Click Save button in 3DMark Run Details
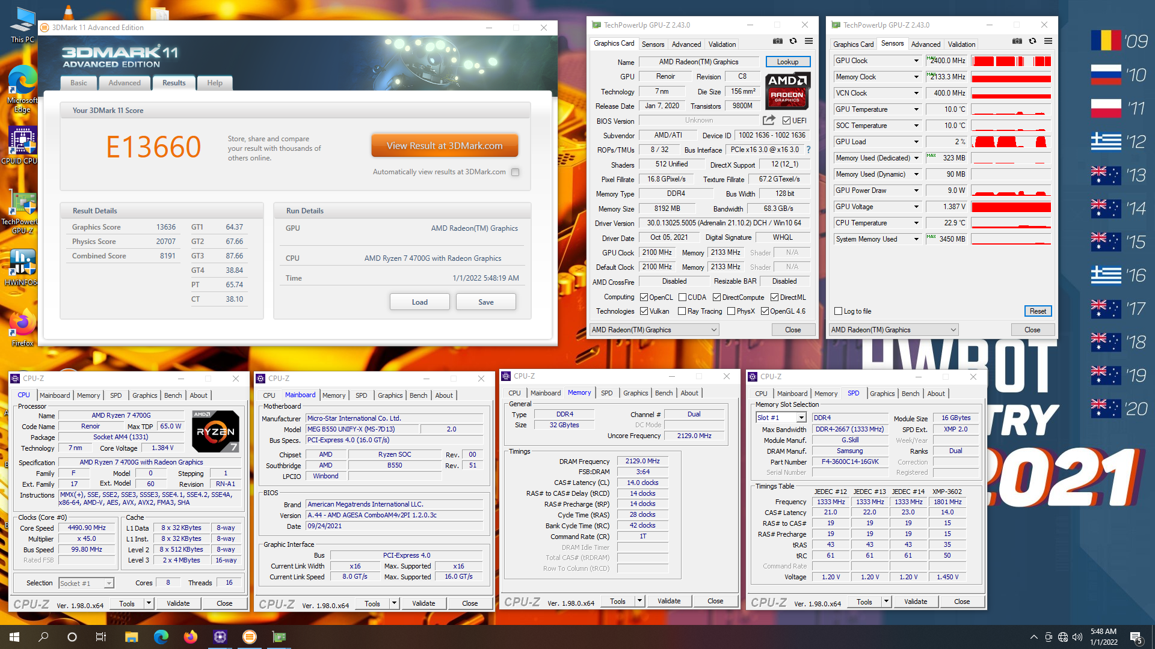This screenshot has width=1155, height=649. 486,302
